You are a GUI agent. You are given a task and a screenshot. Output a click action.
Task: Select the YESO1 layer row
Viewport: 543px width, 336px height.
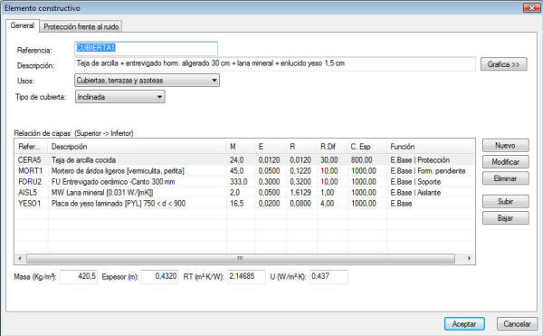tap(244, 204)
